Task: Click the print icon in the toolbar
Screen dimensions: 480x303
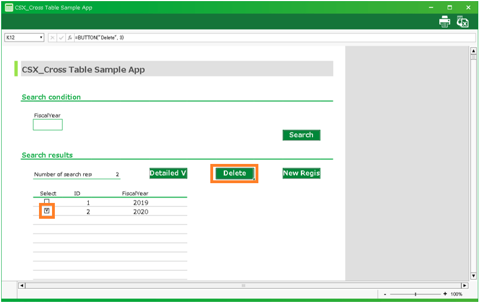Action: click(445, 22)
